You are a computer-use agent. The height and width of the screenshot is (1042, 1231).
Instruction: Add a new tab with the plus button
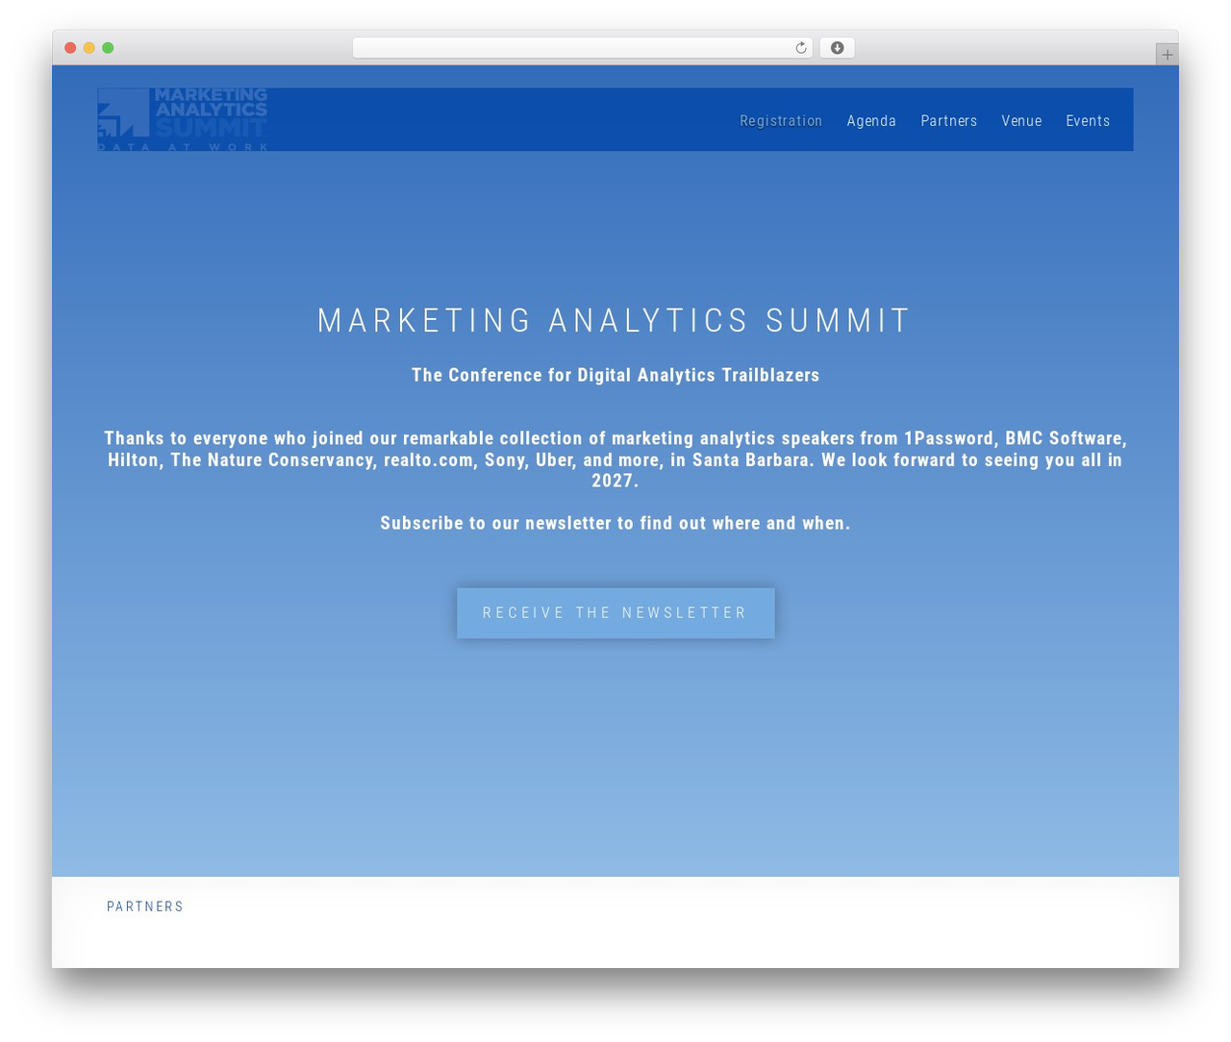pyautogui.click(x=1167, y=55)
